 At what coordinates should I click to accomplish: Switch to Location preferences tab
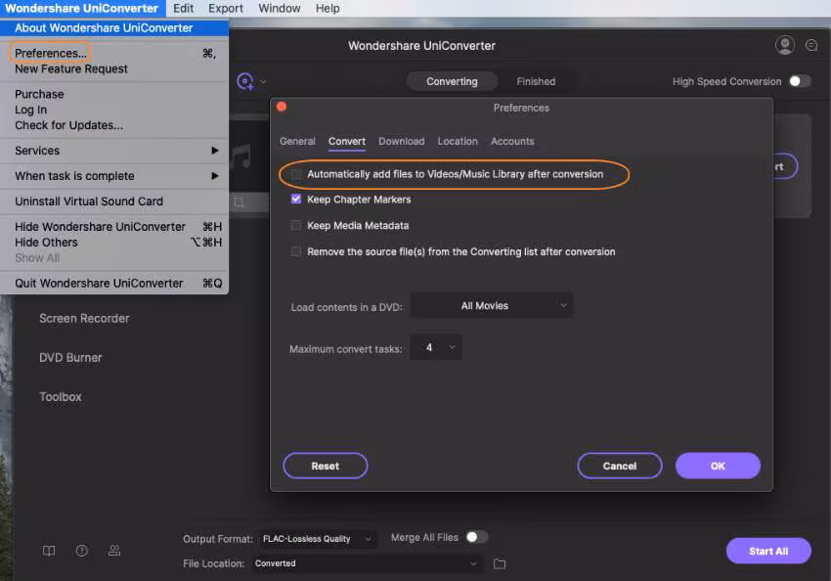click(458, 141)
